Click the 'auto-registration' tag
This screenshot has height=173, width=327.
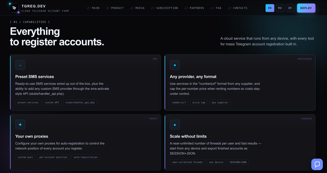[86, 157]
